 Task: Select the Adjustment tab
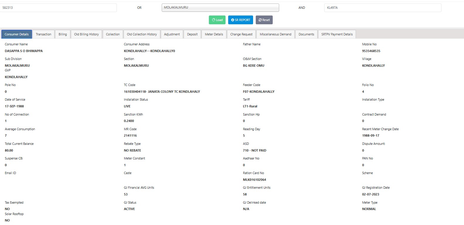(x=172, y=34)
